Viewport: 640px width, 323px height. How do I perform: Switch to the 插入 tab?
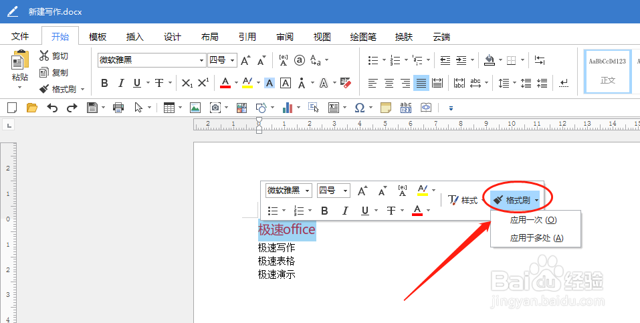coord(134,37)
